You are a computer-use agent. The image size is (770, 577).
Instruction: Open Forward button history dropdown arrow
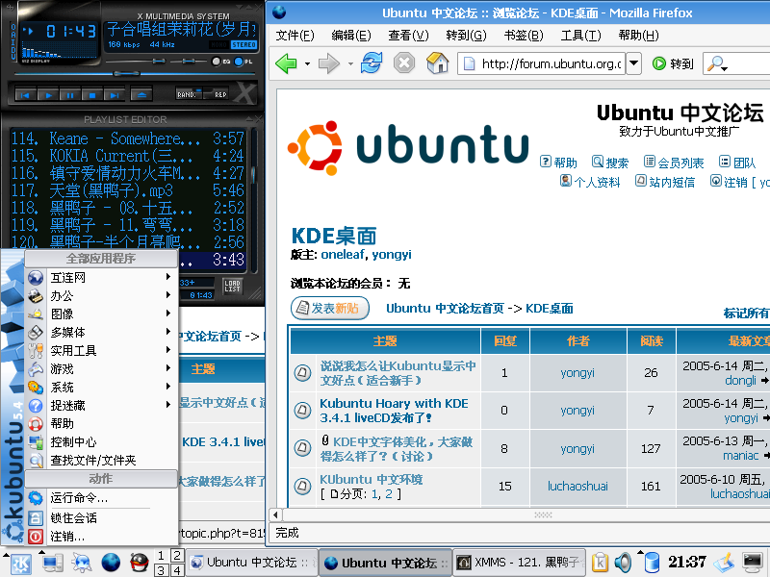pyautogui.click(x=350, y=63)
